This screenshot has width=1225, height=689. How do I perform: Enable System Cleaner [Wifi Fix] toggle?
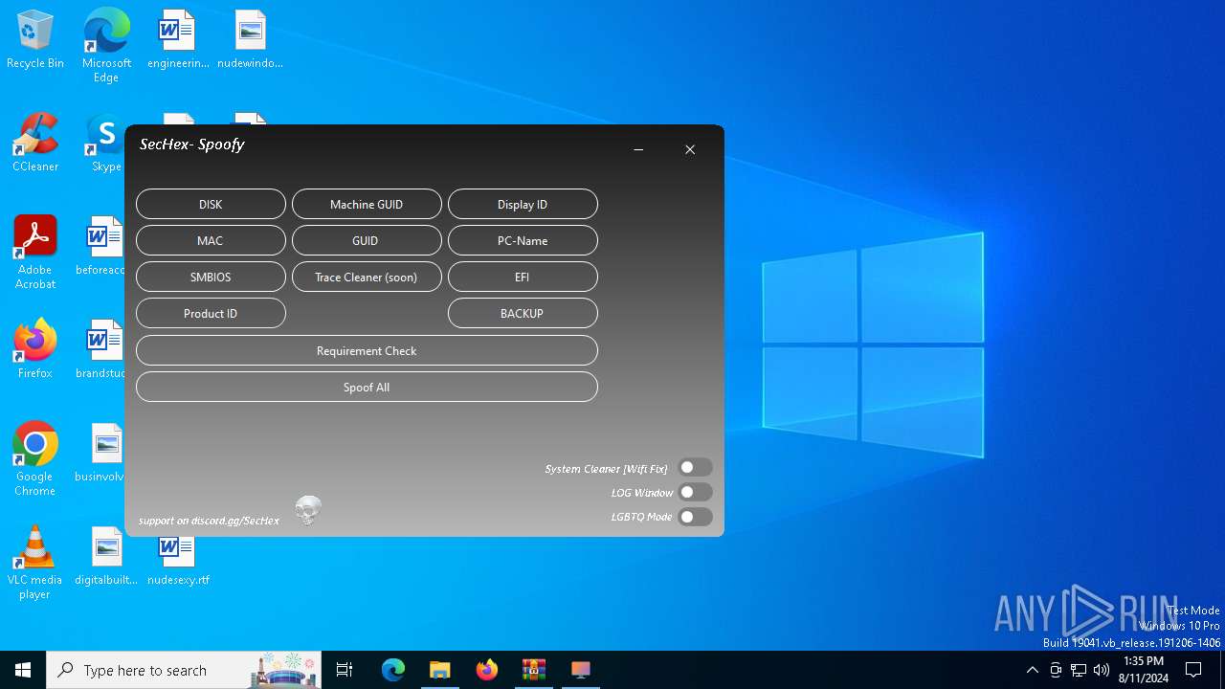click(x=695, y=468)
